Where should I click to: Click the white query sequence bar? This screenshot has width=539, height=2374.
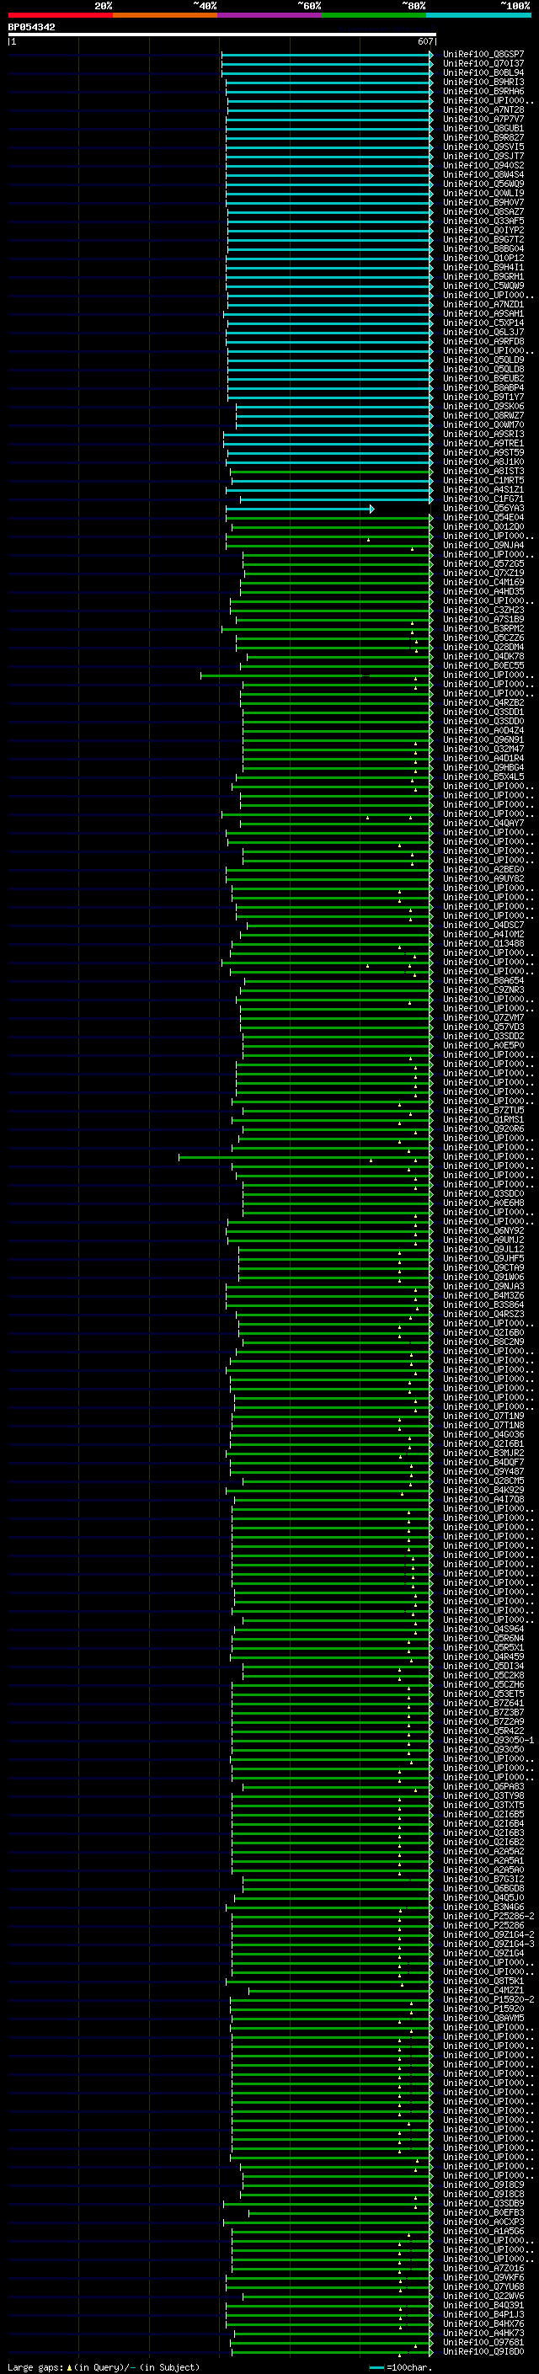(x=222, y=34)
